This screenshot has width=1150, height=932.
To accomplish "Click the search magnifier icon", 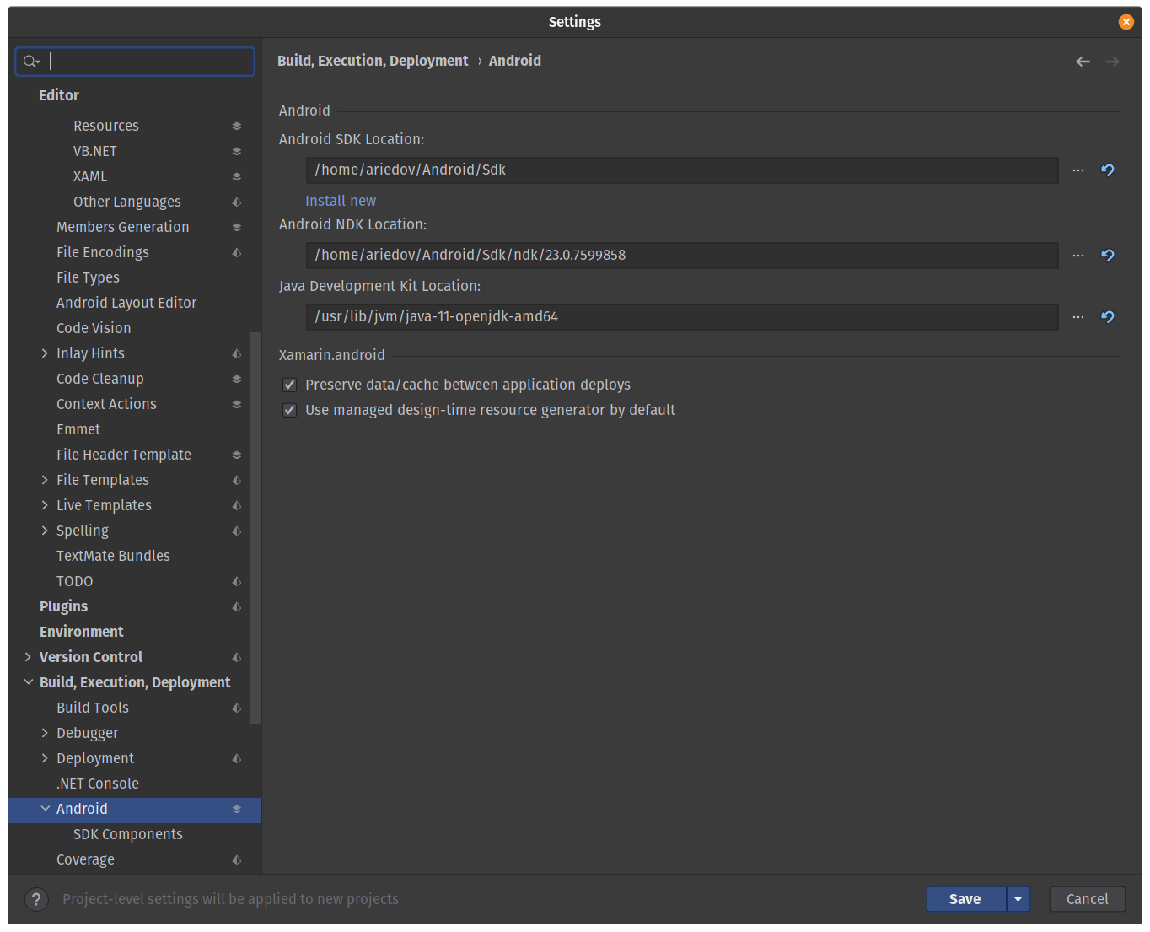I will tap(31, 62).
